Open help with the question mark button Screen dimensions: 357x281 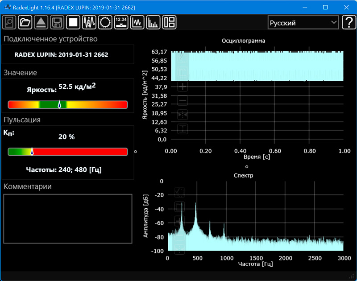coord(349,22)
